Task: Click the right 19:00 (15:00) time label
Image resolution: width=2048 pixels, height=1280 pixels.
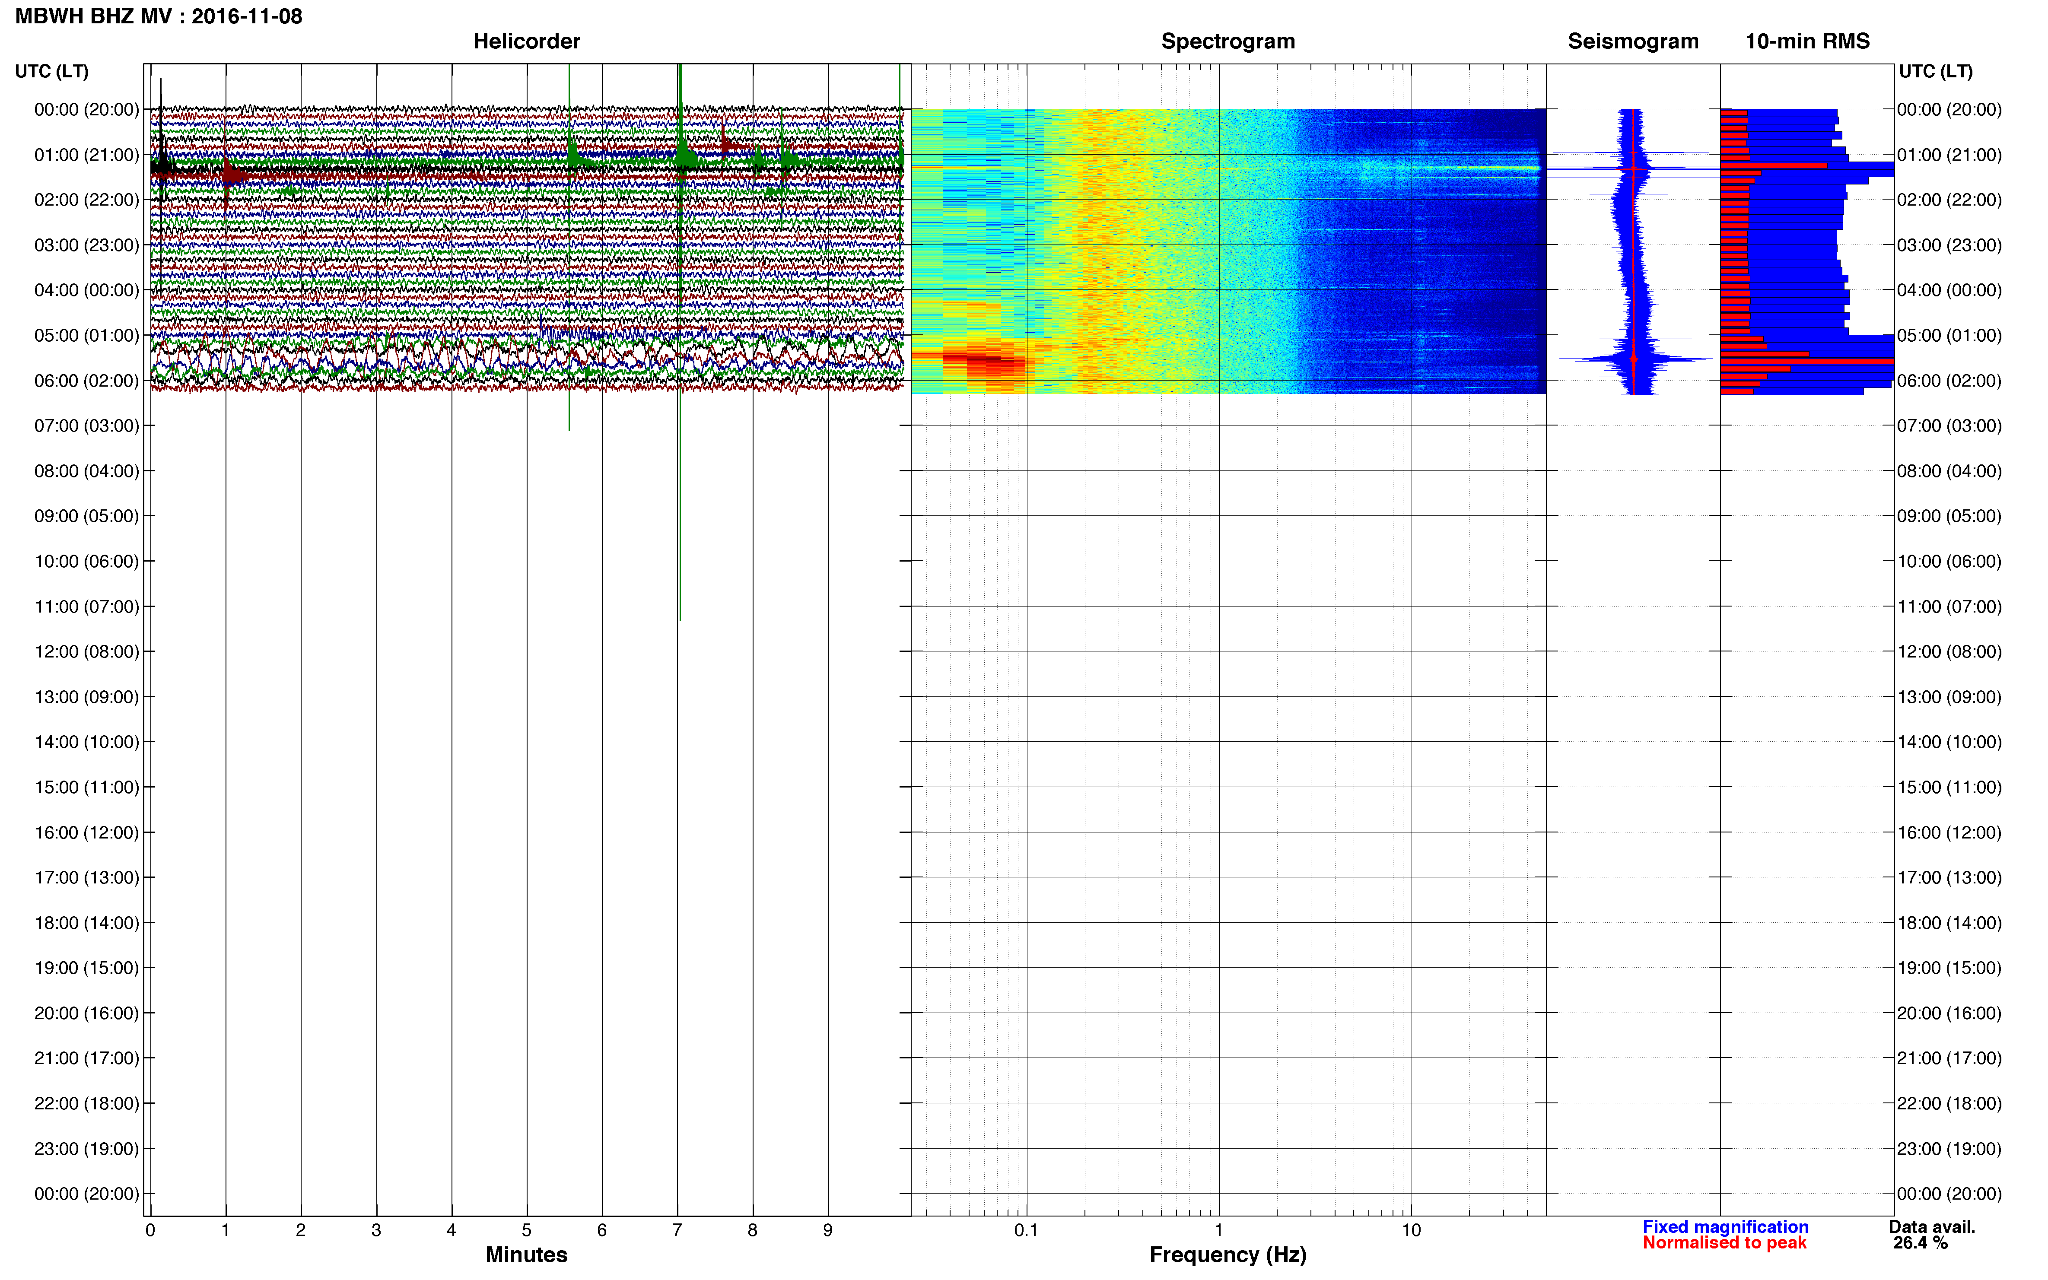Action: 1949,968
